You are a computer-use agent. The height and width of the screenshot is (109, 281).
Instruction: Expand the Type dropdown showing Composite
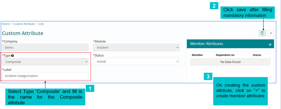[x=45, y=62]
